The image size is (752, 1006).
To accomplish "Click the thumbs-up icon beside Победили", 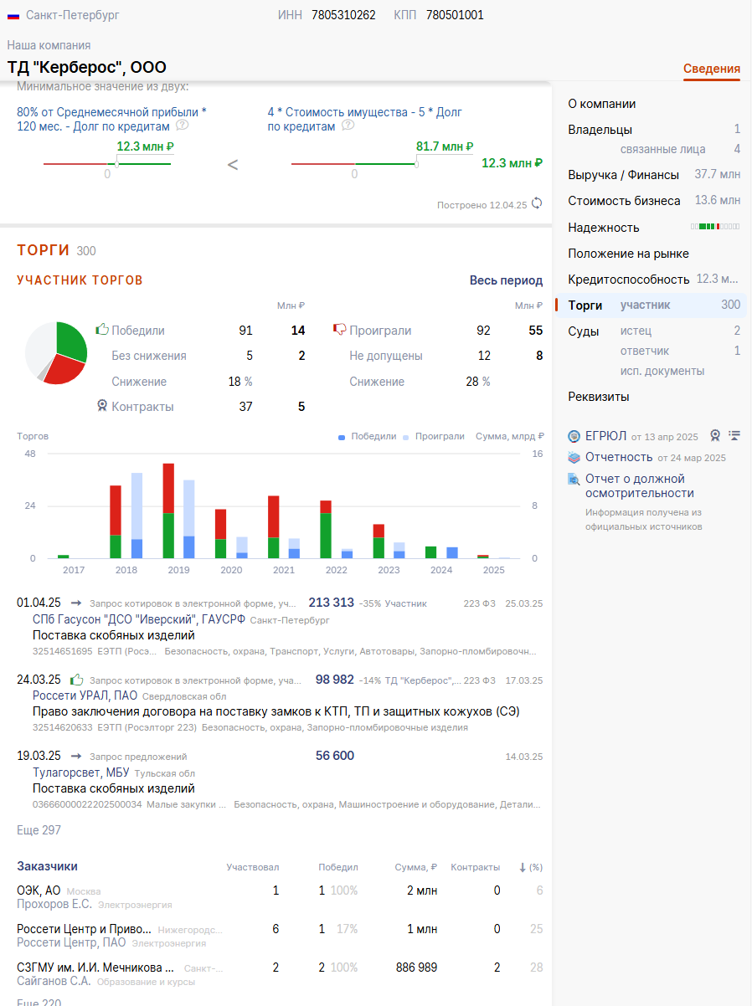I will (x=102, y=330).
